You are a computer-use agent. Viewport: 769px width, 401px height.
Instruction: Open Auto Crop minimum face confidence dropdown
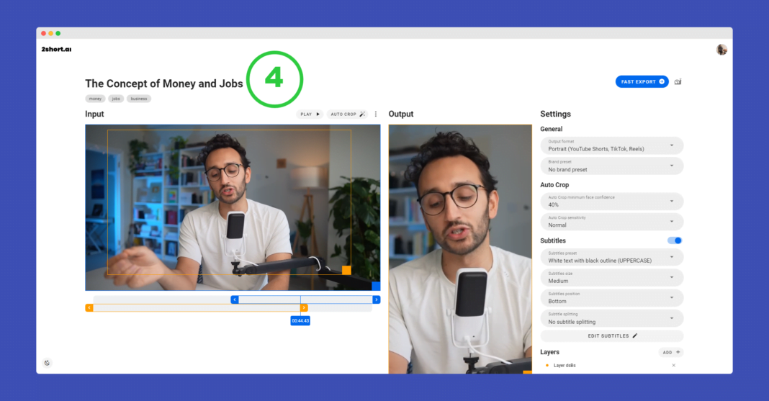[612, 202]
